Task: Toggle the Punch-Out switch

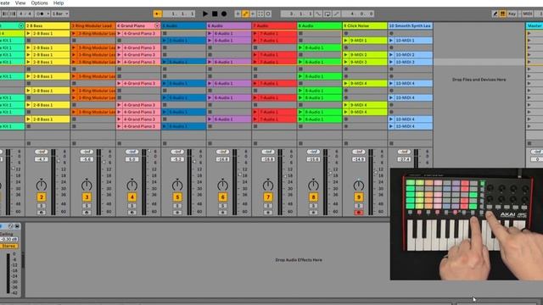Action: coord(336,14)
